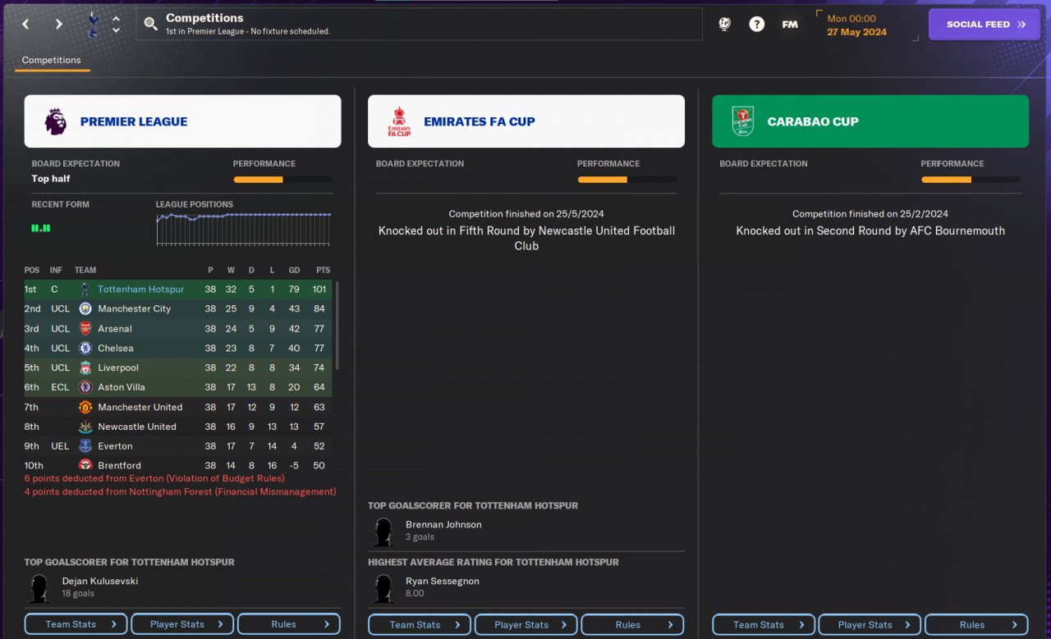Open the Emirates FA Cup competition title
This screenshot has width=1051, height=639.
480,121
